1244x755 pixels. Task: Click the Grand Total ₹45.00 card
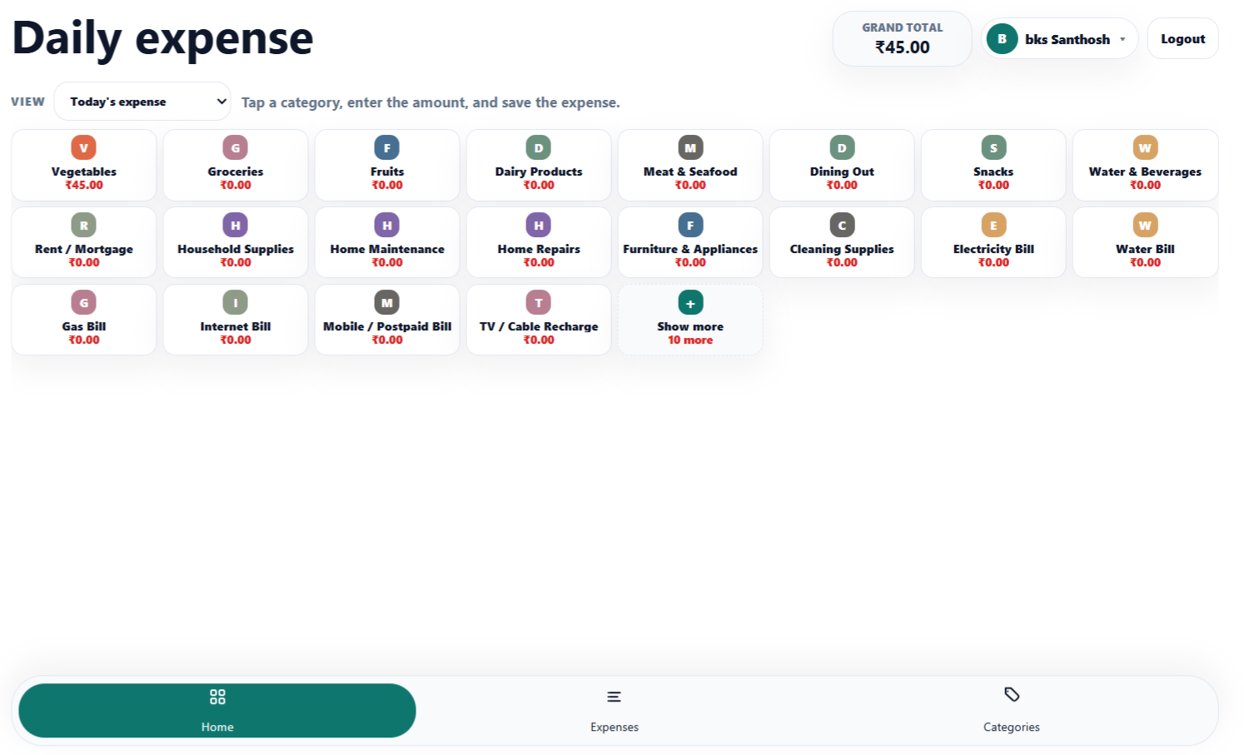pyautogui.click(x=902, y=38)
